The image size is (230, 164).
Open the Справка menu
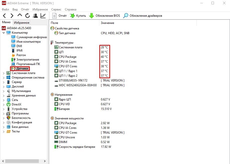click(70, 9)
